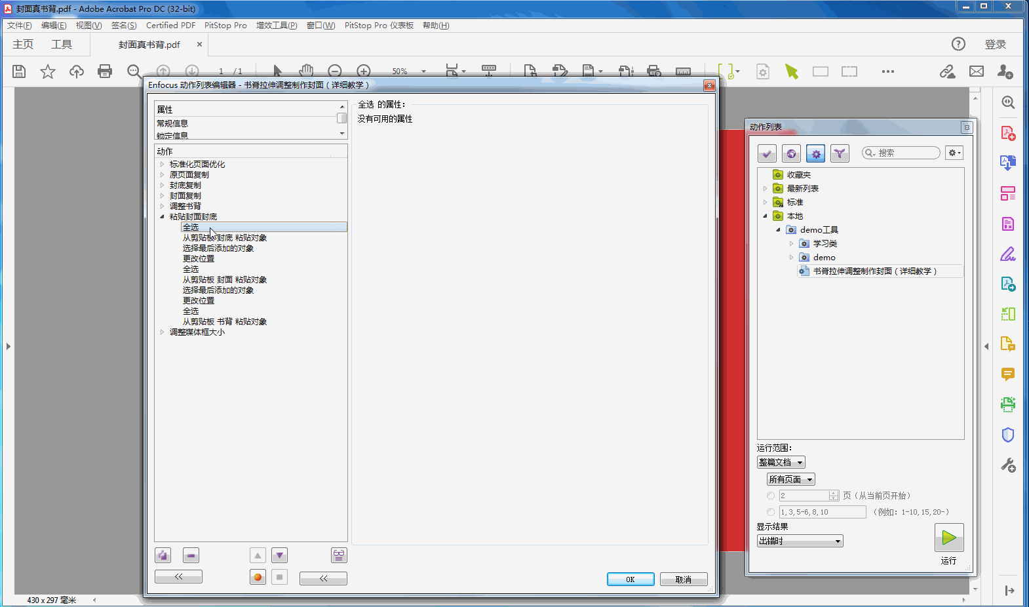Click the yellow Comment icon in right sidebar
1029x607 pixels.
[x=1008, y=374]
